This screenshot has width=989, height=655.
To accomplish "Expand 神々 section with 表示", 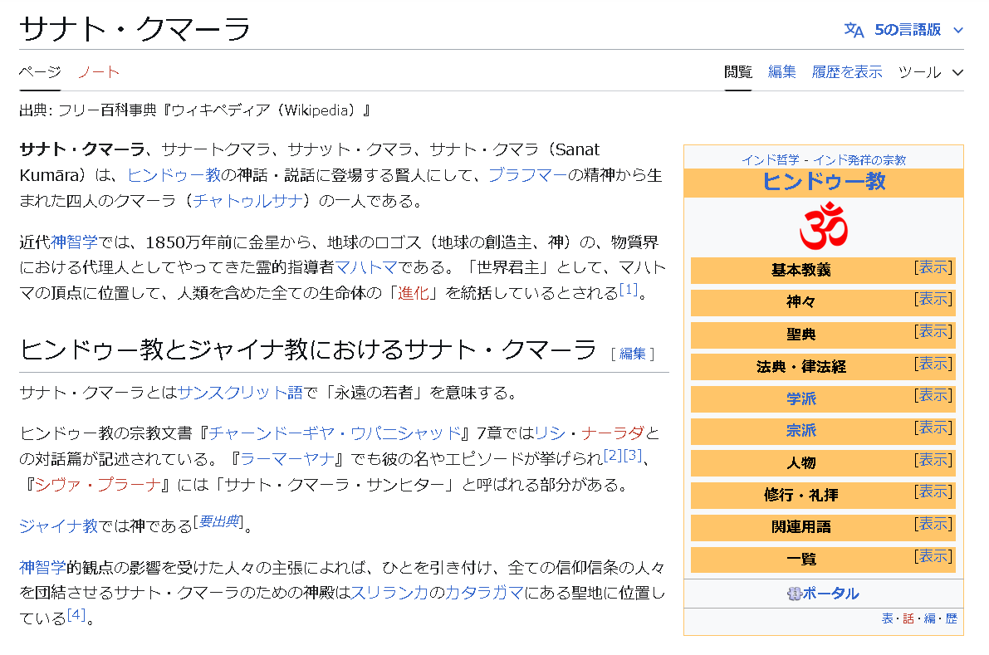I will 933,299.
